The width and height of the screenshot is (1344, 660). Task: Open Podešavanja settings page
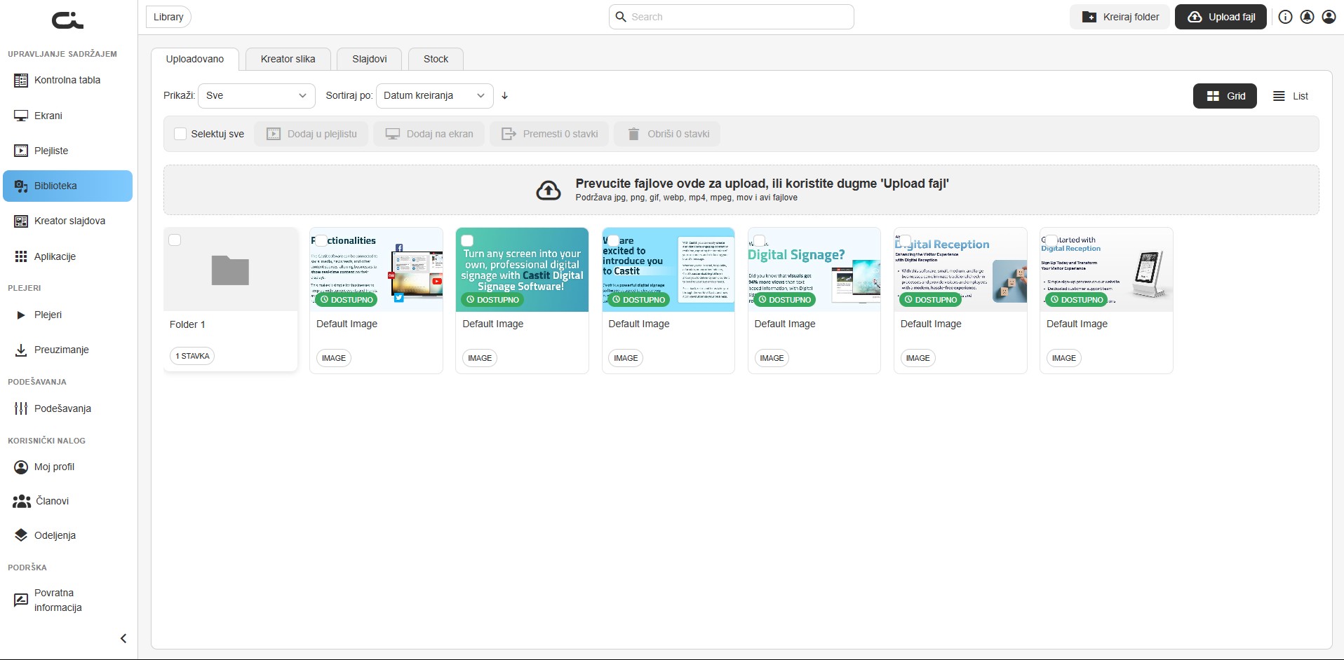tap(67, 408)
